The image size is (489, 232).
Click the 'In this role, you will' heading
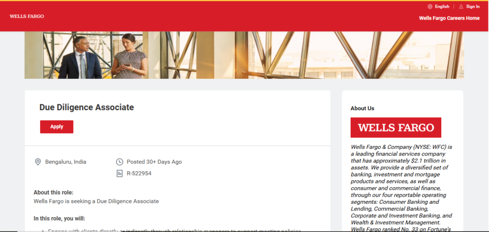coord(59,218)
